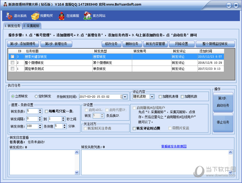This screenshot has height=183, width=242.
Task: Check the box for task 固定单条测试
Action: 13,69
